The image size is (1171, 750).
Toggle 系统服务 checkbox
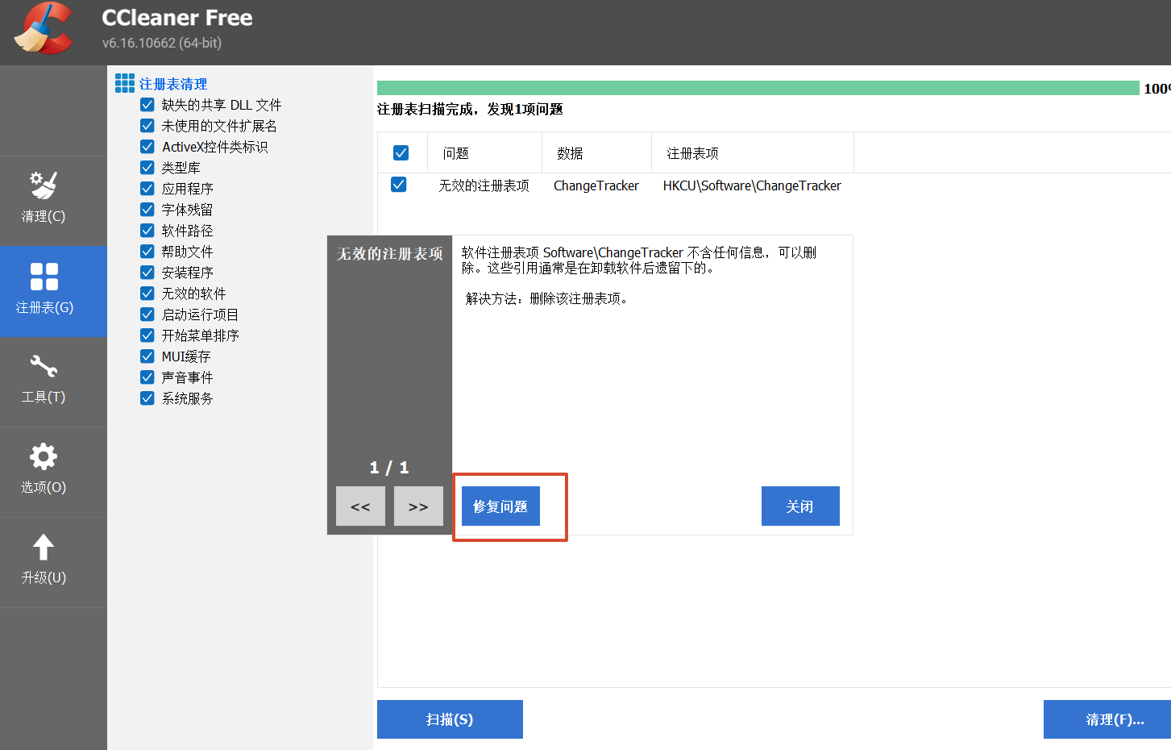(147, 398)
